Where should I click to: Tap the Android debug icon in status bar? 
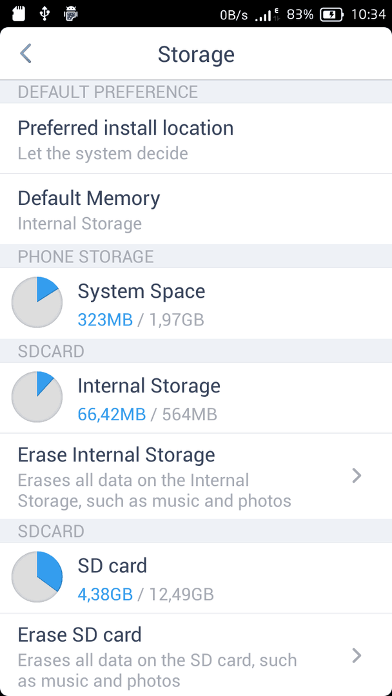tap(71, 14)
